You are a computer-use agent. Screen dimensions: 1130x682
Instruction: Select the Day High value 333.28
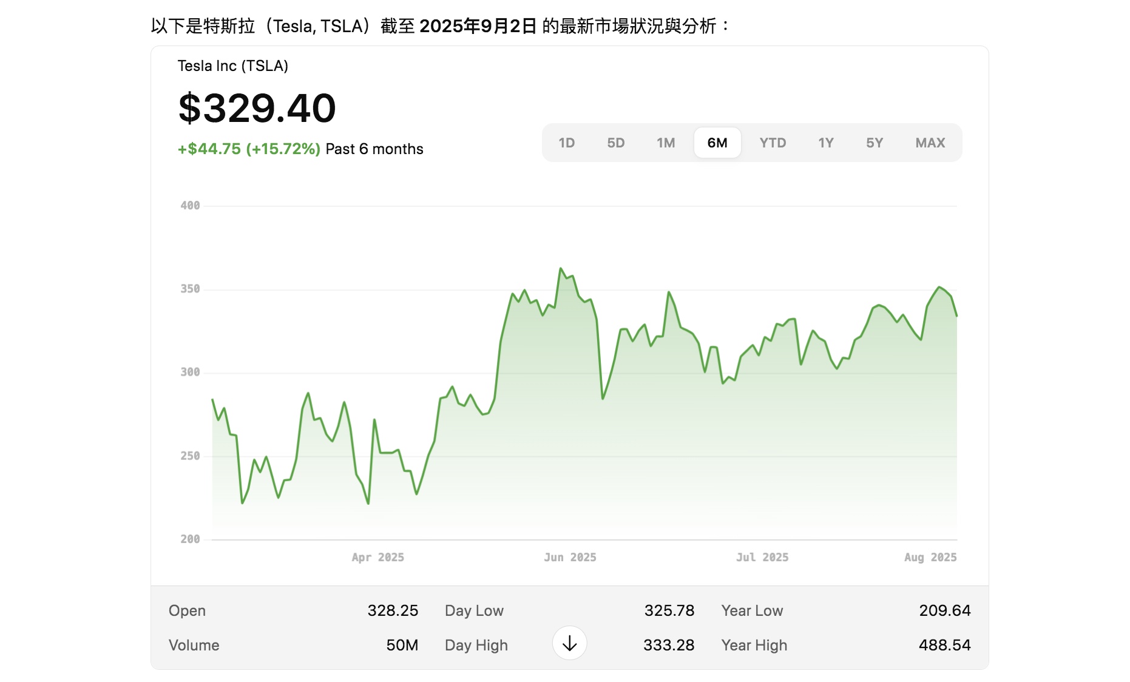pyautogui.click(x=668, y=645)
